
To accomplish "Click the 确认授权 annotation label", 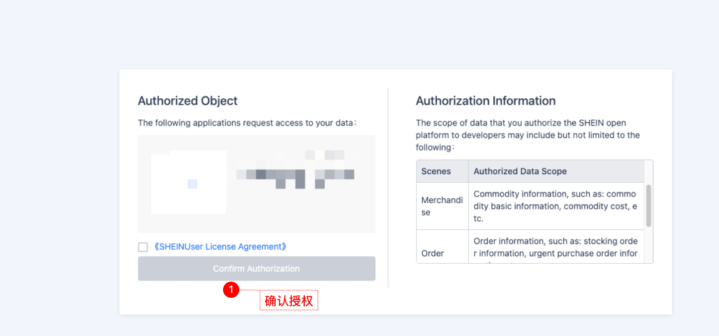I will [289, 301].
